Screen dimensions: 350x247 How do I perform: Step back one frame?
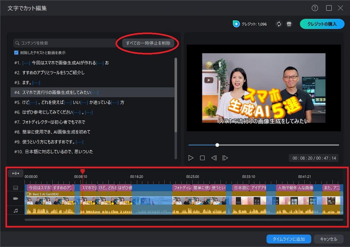point(214,157)
